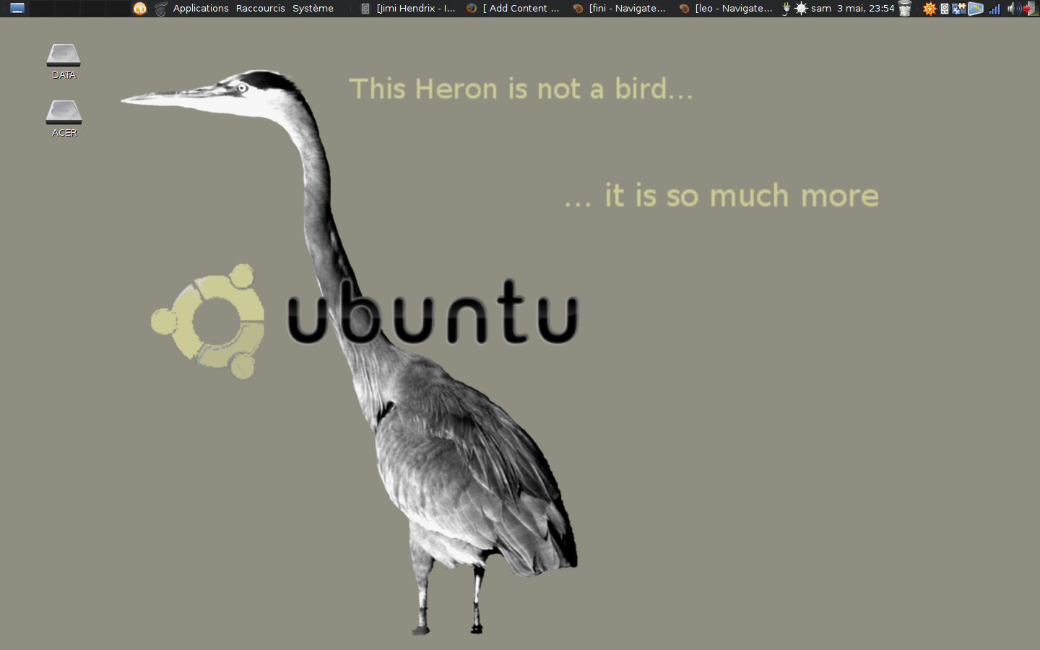Open the orange CD launcher icon

[x=140, y=9]
